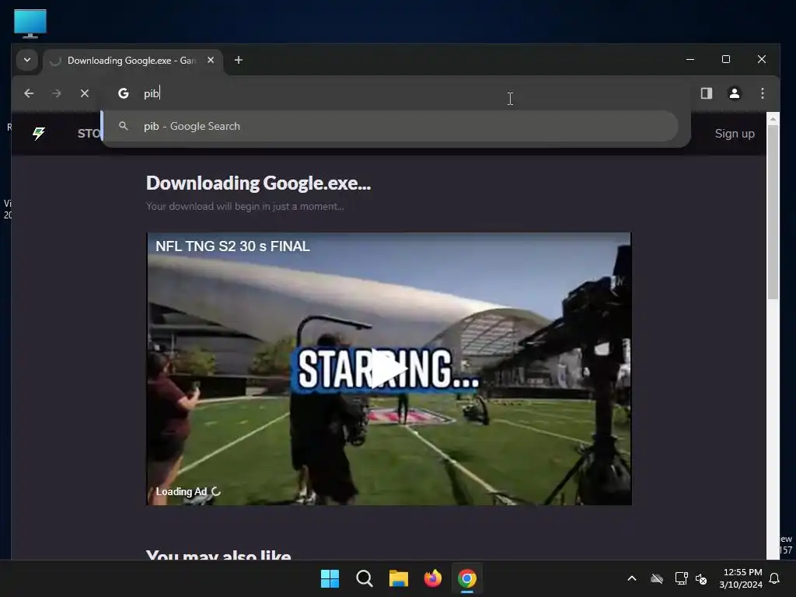
Task: Click the Loading Ad indicator
Action: point(188,491)
